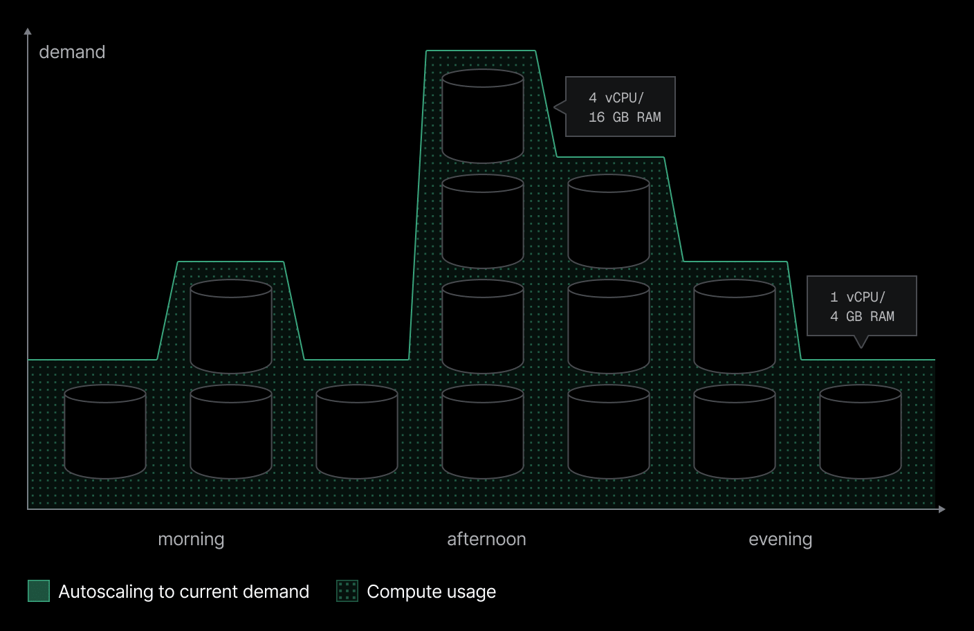Viewport: 974px width, 631px height.
Task: Select the topmost cylinder in the afternoon peak
Action: coord(483,116)
